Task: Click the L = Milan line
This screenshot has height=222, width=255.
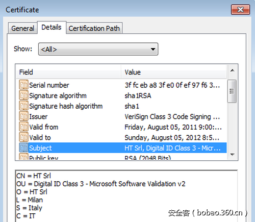Action: click(30, 200)
